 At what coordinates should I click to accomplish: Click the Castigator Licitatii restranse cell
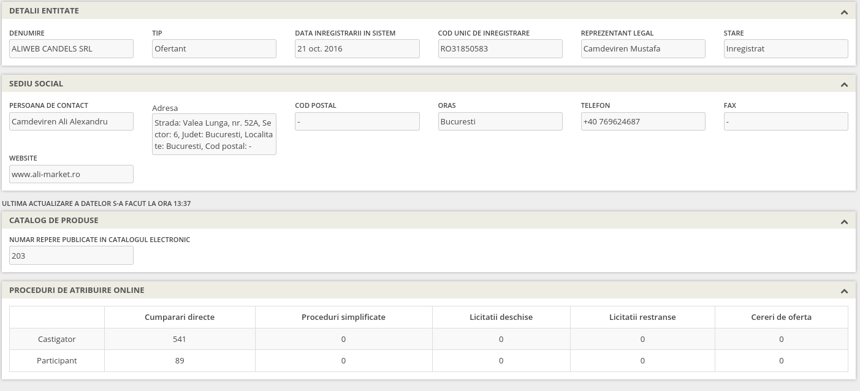(x=642, y=339)
